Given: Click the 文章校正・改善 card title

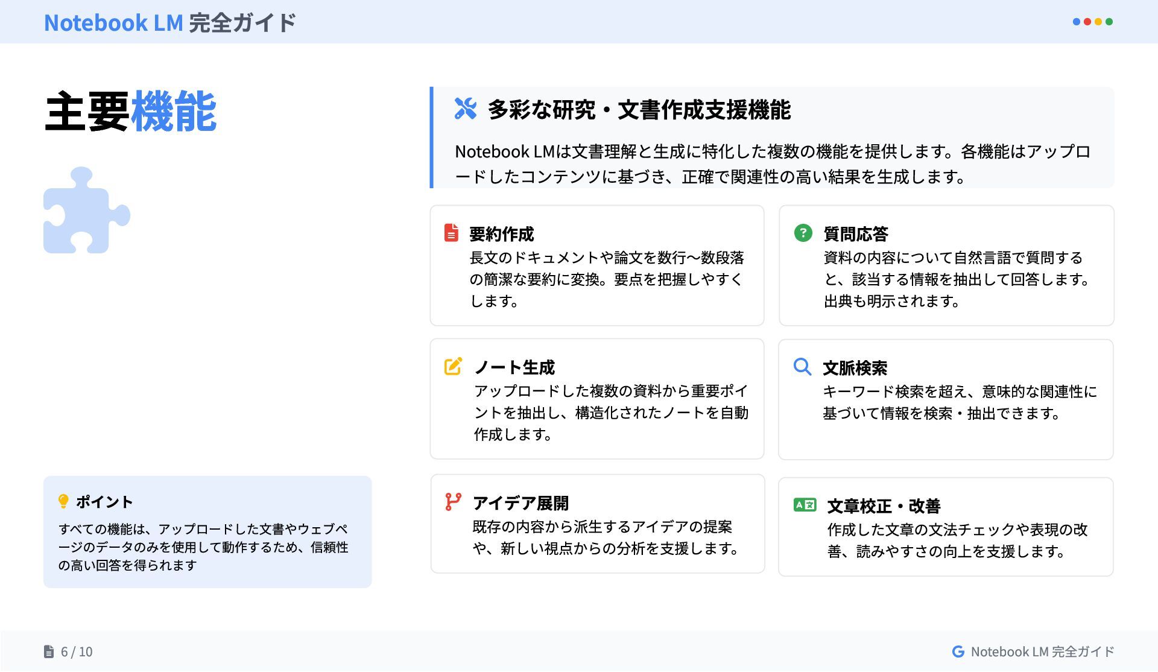Looking at the screenshot, I should click(884, 506).
